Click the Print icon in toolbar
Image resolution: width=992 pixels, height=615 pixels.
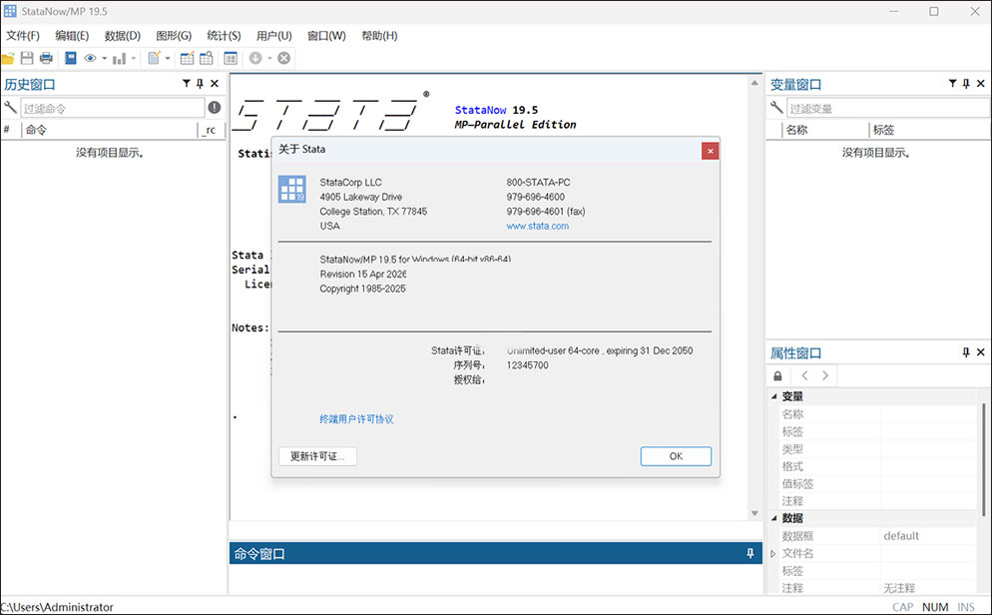[x=46, y=58]
